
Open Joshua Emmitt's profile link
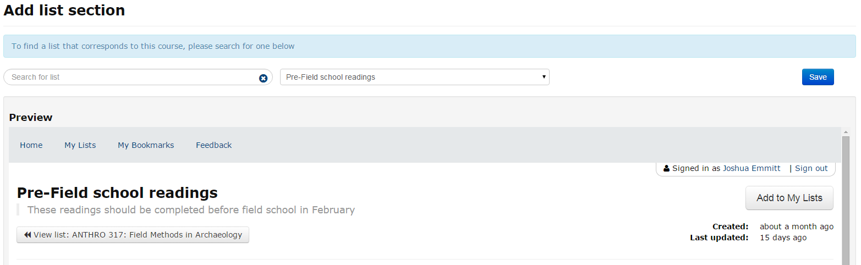coord(752,168)
